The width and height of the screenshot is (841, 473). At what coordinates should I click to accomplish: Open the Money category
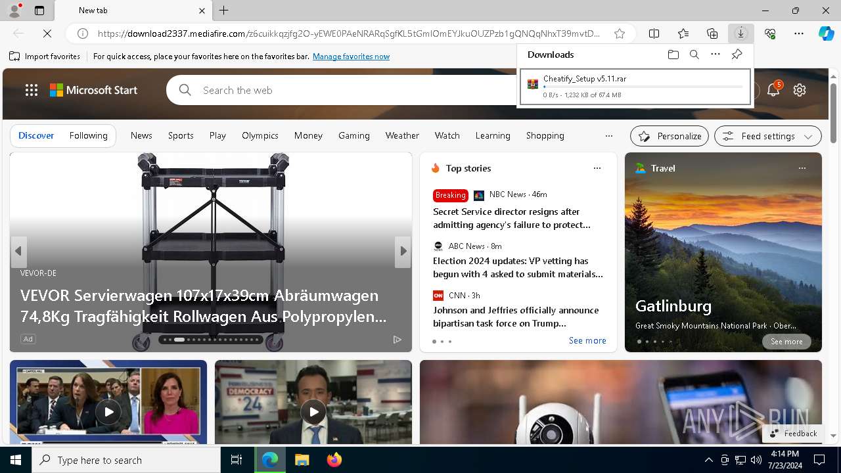click(308, 135)
